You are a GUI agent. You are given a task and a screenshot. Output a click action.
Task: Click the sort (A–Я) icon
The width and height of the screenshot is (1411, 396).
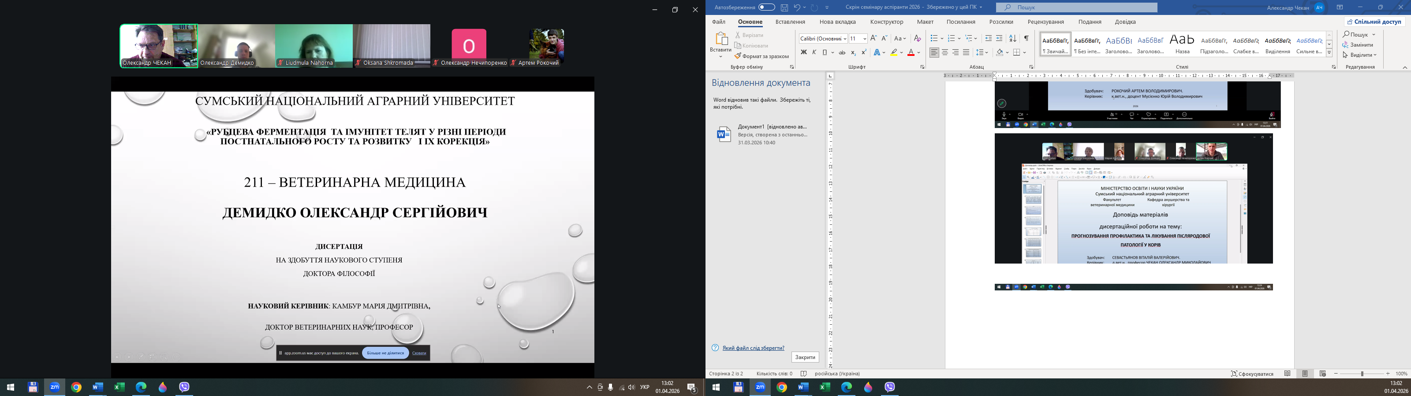tap(1013, 38)
